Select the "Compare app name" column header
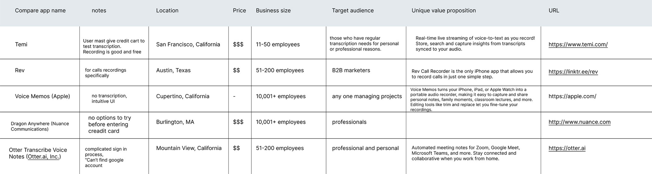The image size is (652, 174). click(x=40, y=10)
